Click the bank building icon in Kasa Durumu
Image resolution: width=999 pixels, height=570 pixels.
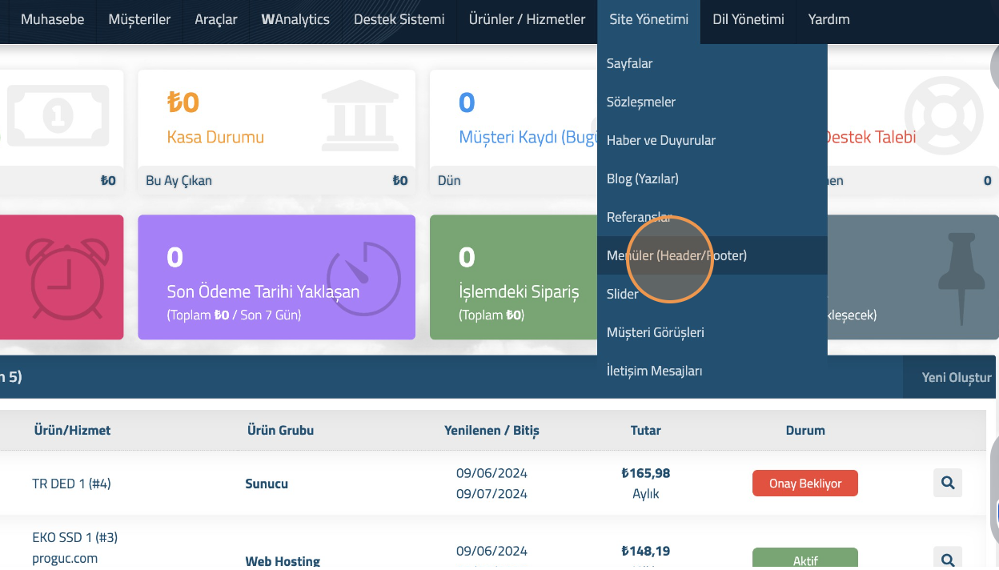(x=359, y=115)
